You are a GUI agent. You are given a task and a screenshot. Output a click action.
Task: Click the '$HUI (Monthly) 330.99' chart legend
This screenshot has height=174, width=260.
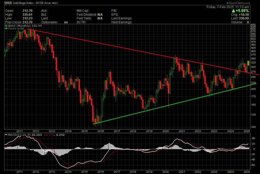coord(25,26)
